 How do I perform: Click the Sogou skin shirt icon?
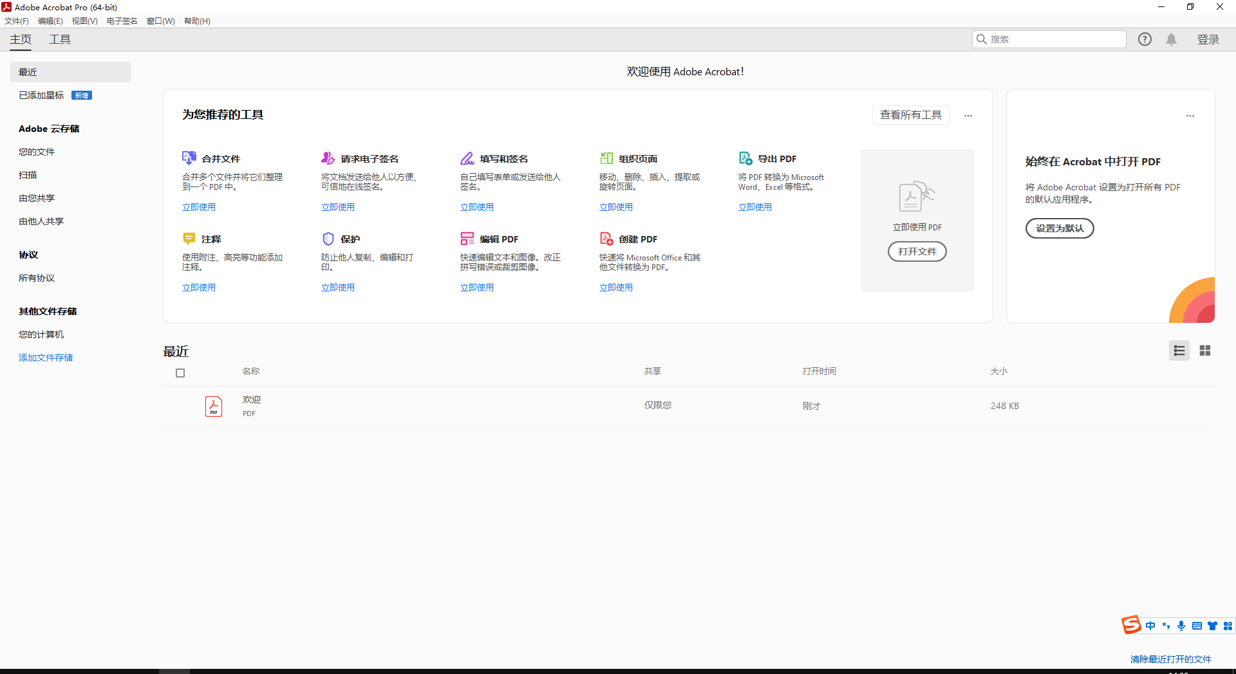click(1212, 626)
